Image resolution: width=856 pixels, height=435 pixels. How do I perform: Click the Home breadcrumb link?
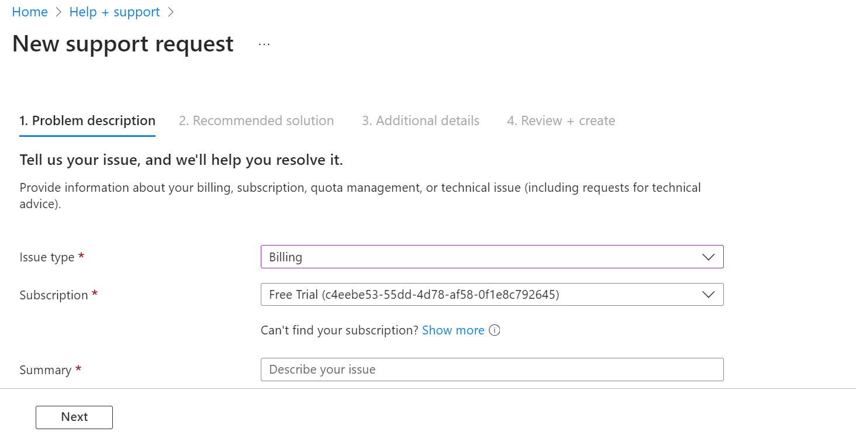[30, 12]
